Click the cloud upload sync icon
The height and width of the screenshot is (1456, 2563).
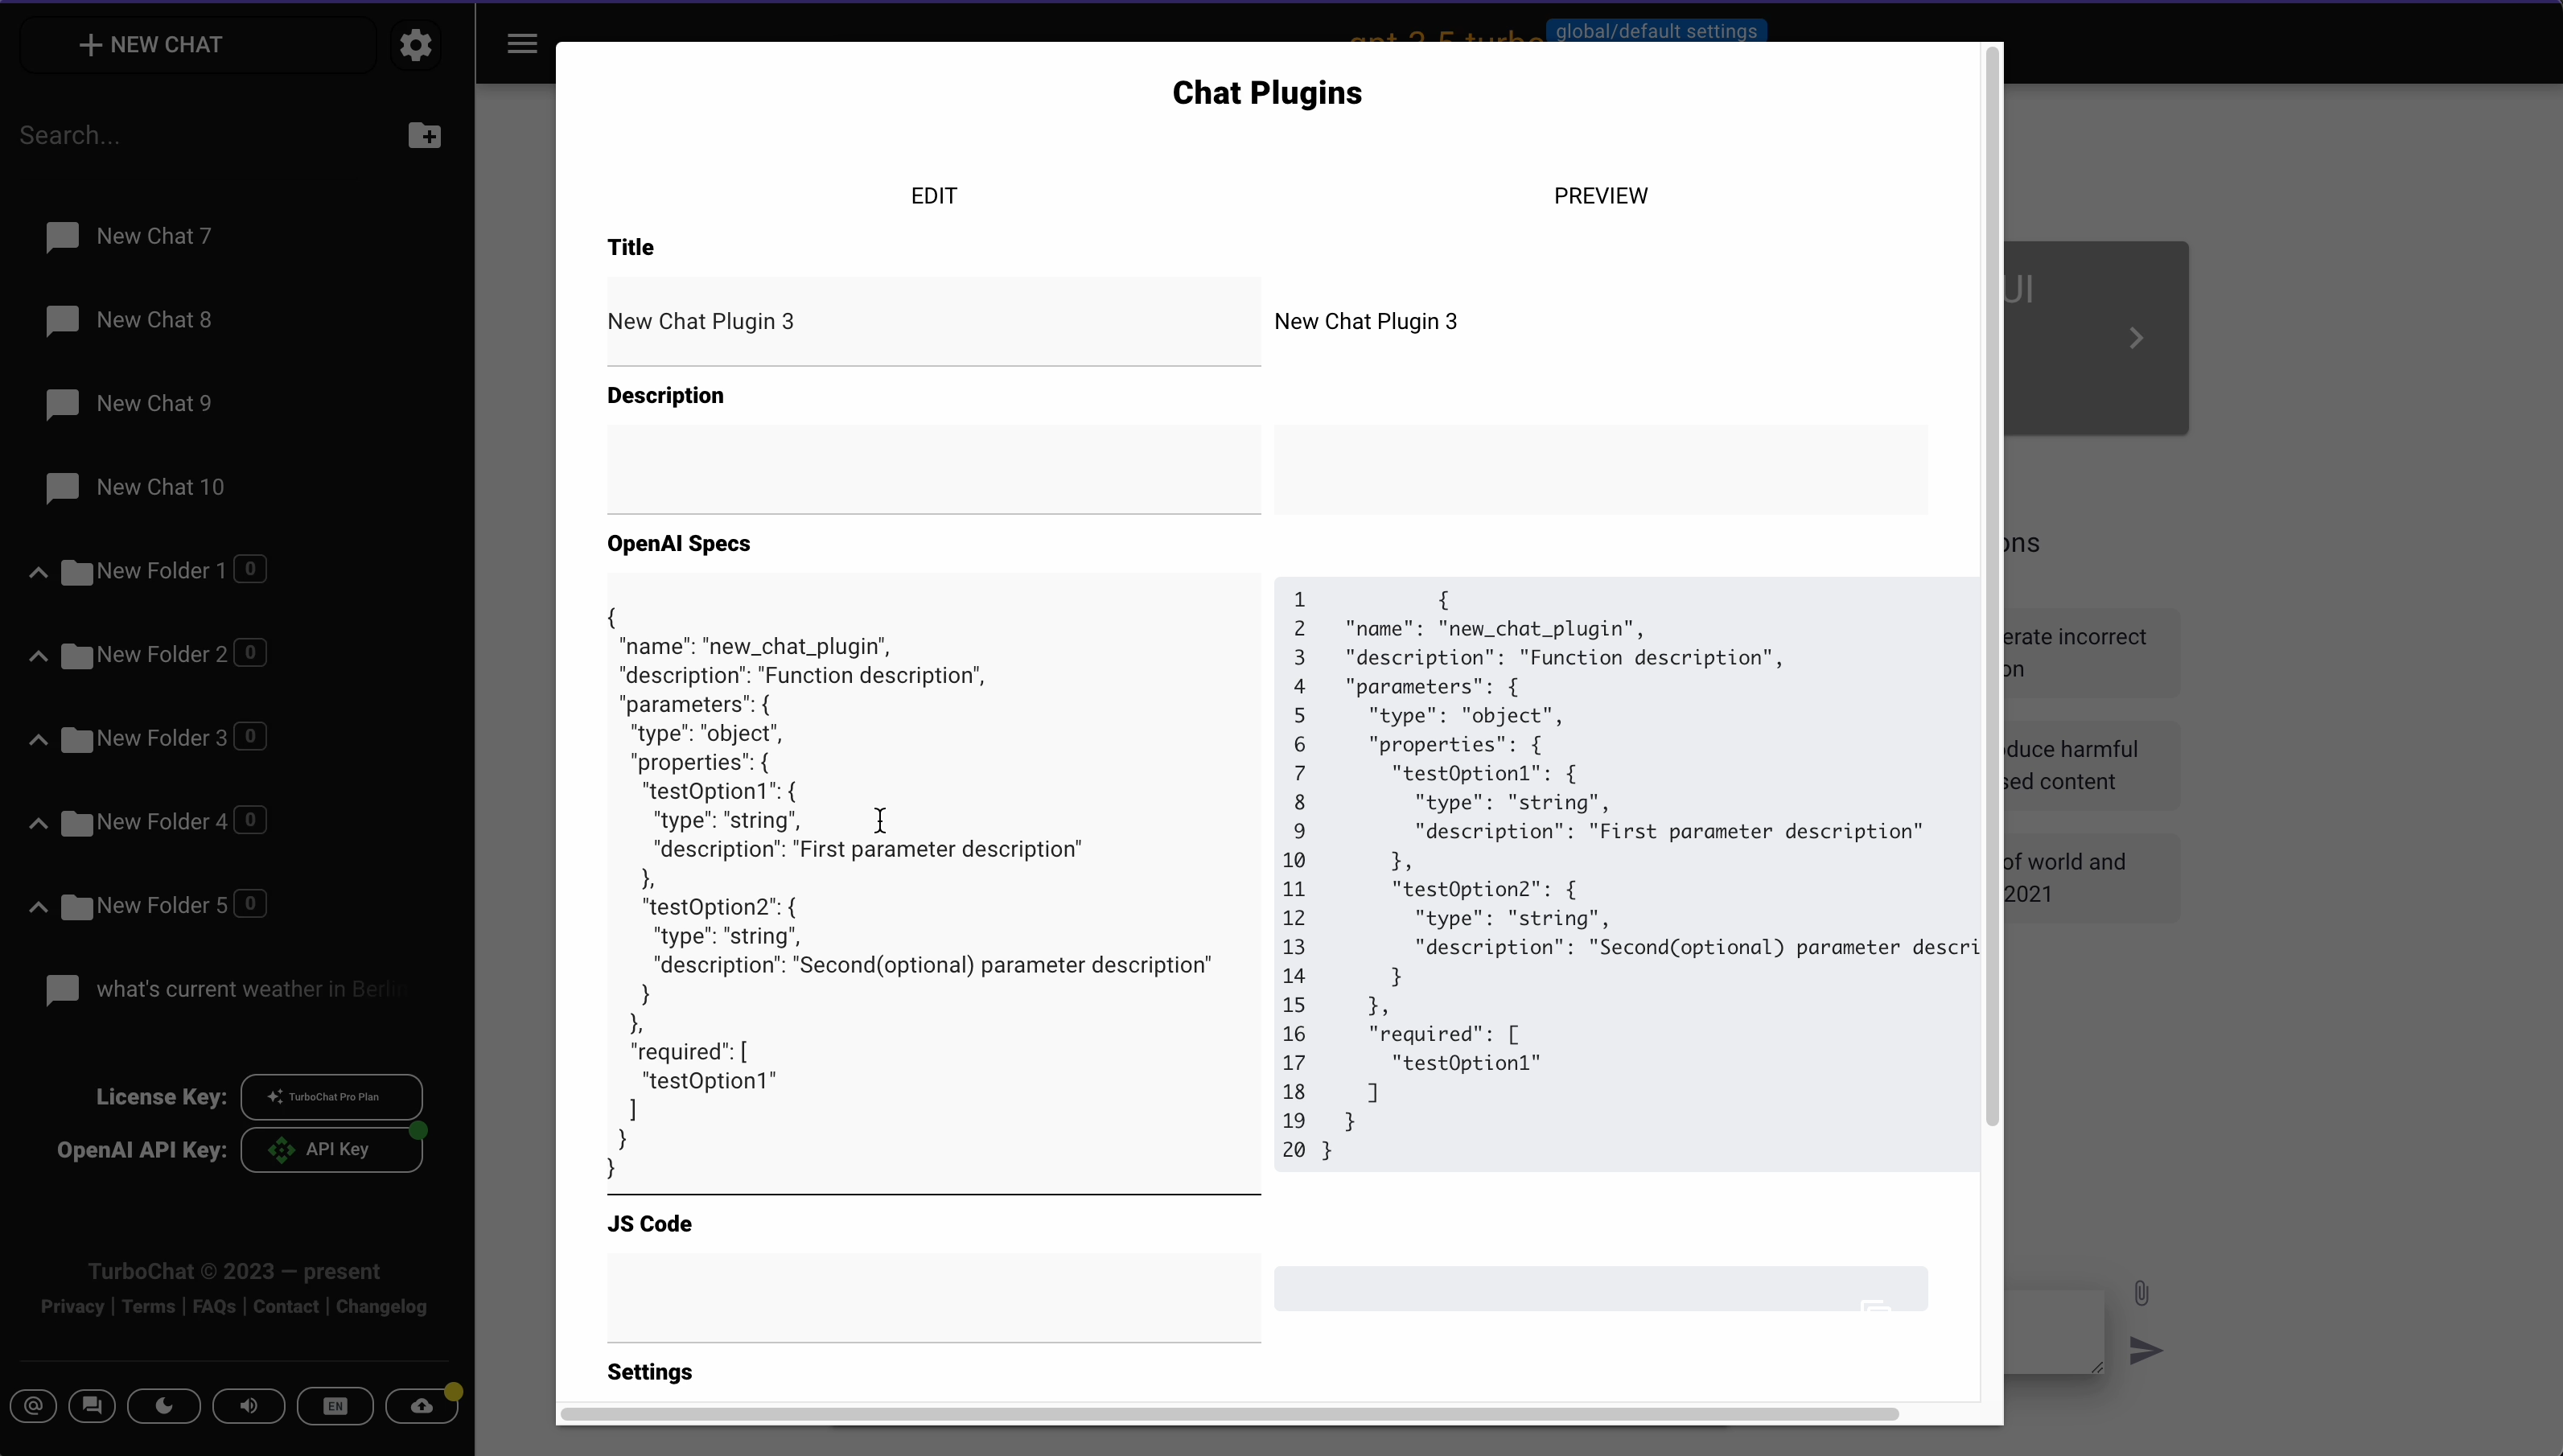(x=421, y=1405)
